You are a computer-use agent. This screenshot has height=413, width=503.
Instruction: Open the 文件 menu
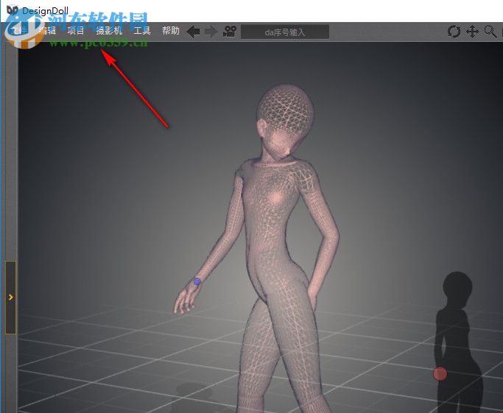pyautogui.click(x=19, y=31)
